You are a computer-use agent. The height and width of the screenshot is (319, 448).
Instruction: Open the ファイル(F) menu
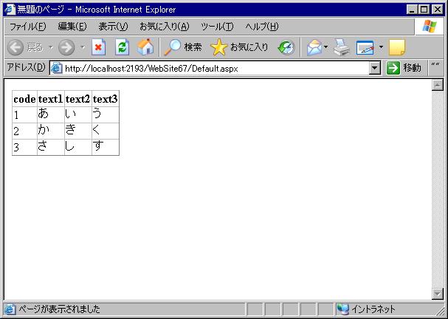[x=28, y=27]
